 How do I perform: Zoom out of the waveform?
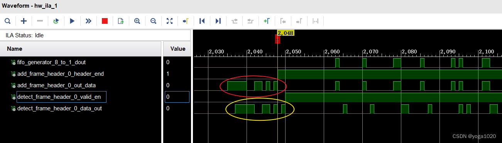(x=153, y=21)
